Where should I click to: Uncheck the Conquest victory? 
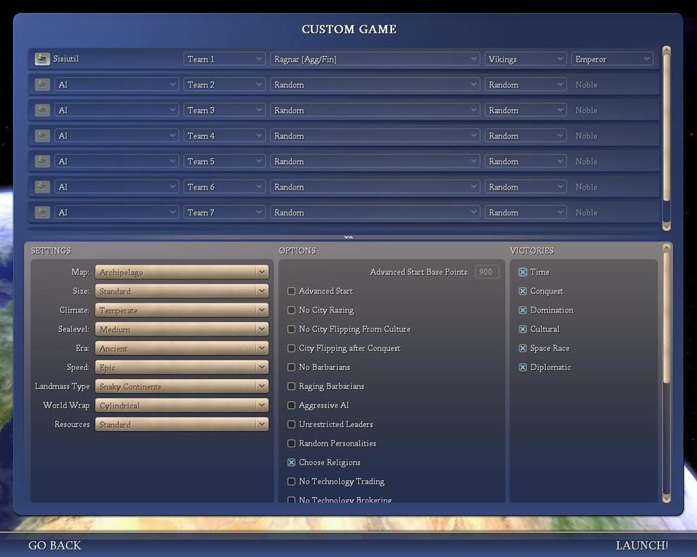pos(523,291)
